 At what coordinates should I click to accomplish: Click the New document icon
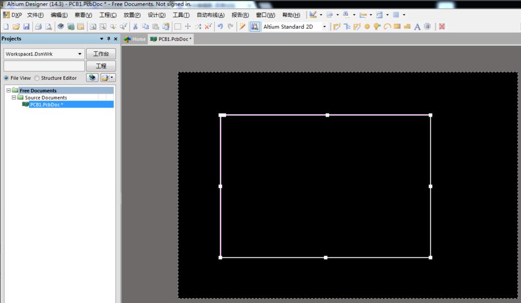coord(6,26)
